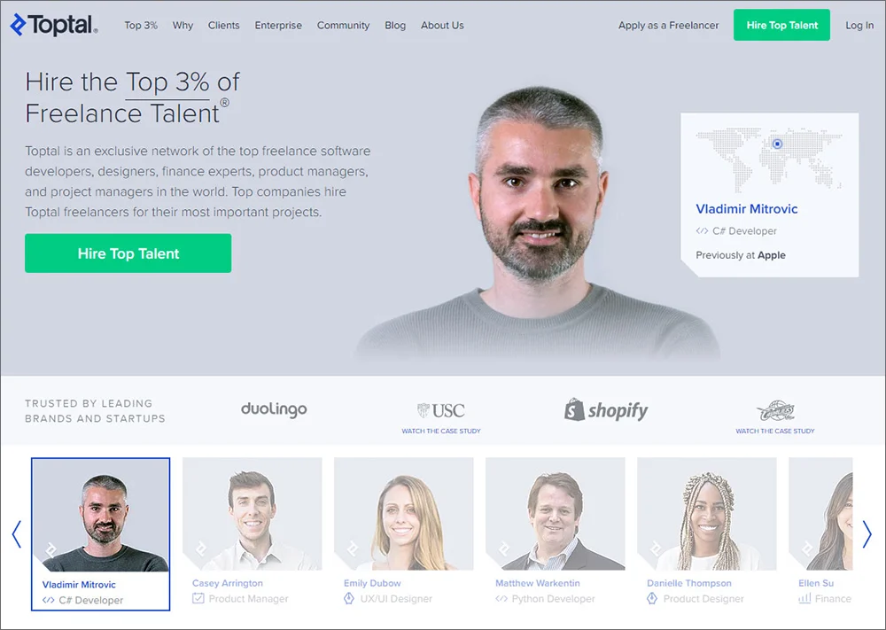Open the Enterprise navigation item

pos(278,26)
